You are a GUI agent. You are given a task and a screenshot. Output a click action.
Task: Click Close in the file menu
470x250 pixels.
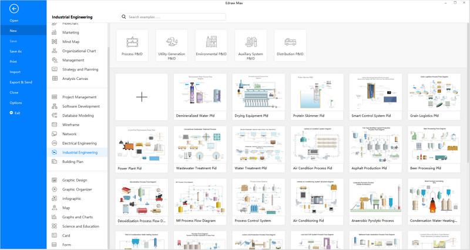click(14, 92)
